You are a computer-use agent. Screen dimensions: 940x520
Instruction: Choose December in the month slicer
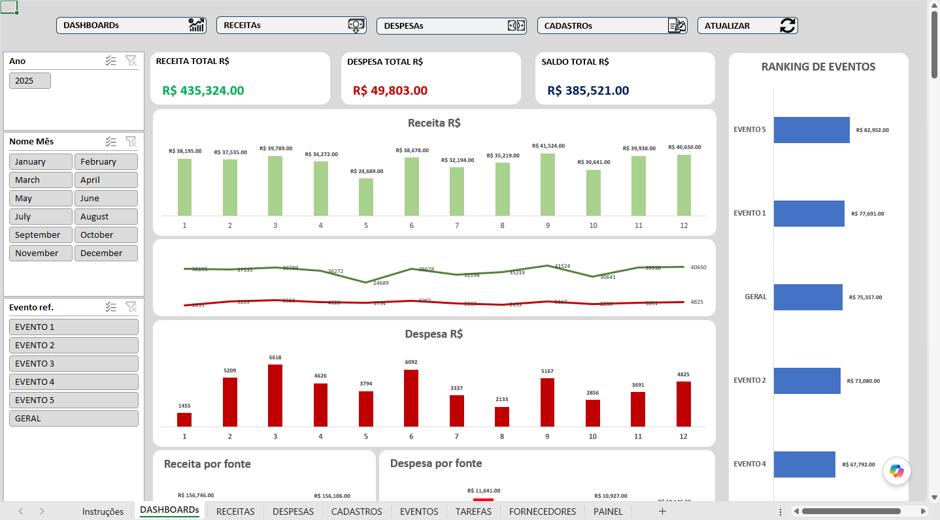(x=106, y=253)
